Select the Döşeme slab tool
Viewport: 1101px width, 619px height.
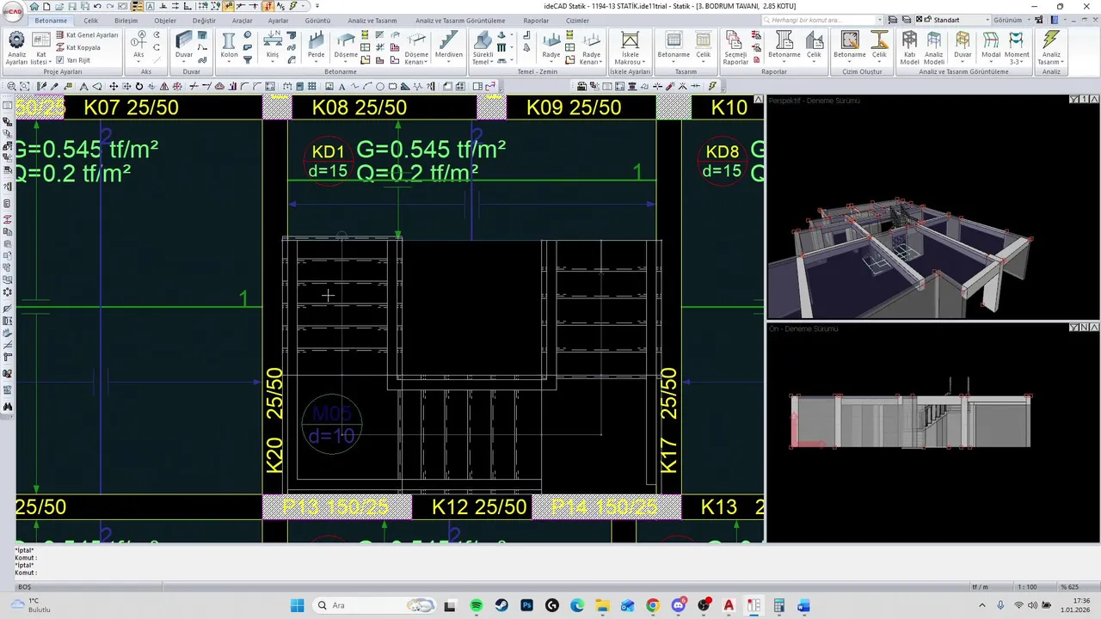[346, 47]
